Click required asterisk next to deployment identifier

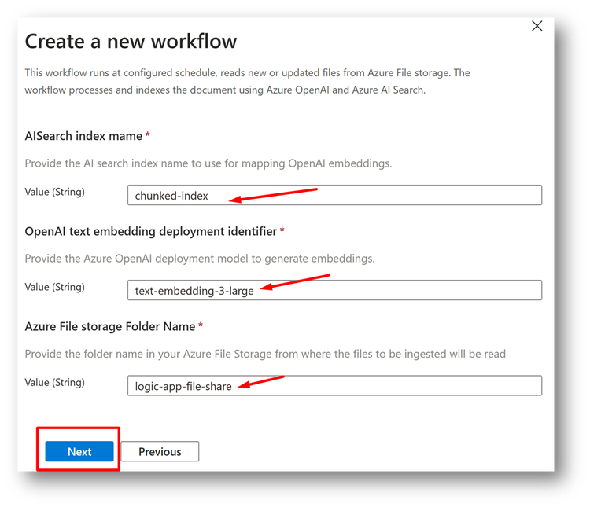pos(282,230)
